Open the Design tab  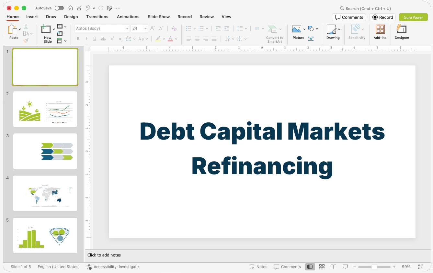point(71,17)
